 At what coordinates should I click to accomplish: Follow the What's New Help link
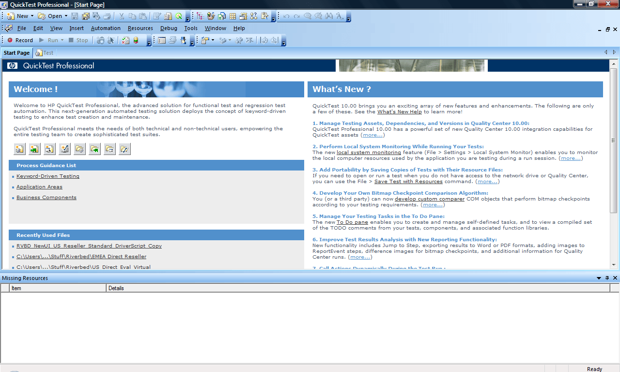[x=400, y=112]
